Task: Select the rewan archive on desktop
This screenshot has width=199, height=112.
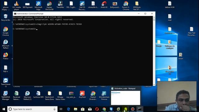Action: pos(181,56)
